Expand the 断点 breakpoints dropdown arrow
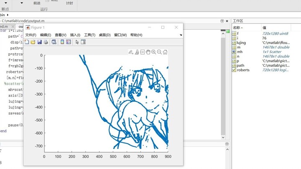 click(6, 3)
